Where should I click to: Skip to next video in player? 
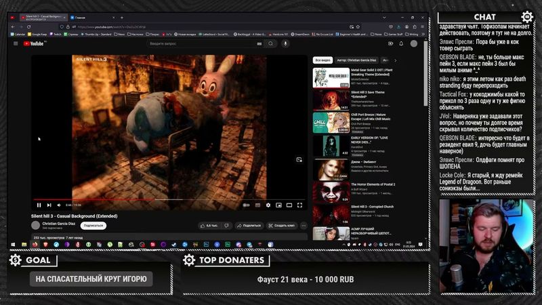[49, 205]
